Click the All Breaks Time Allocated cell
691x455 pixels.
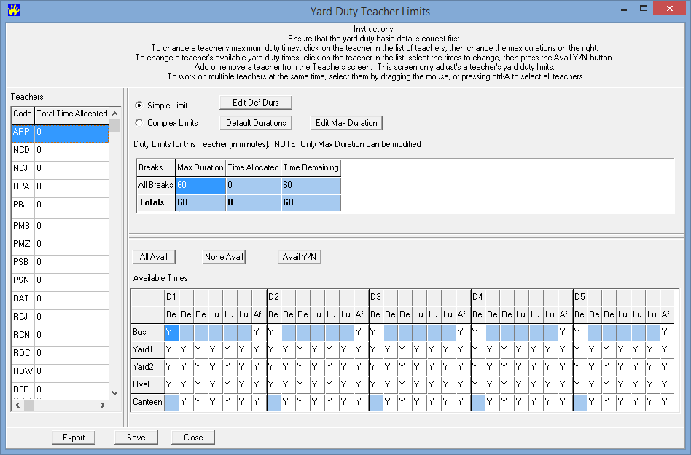[x=254, y=185]
